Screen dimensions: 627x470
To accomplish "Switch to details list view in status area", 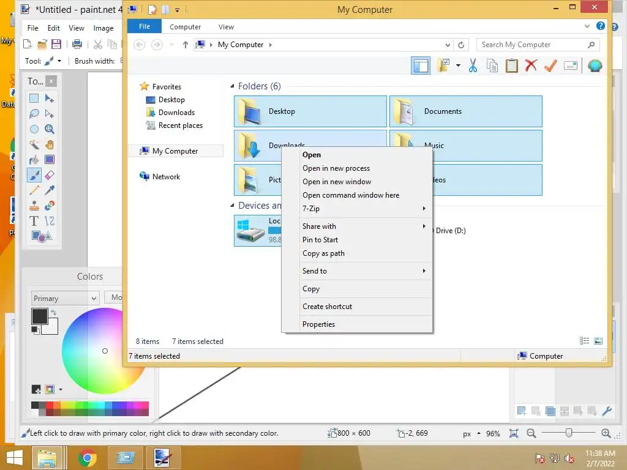I will [584, 341].
